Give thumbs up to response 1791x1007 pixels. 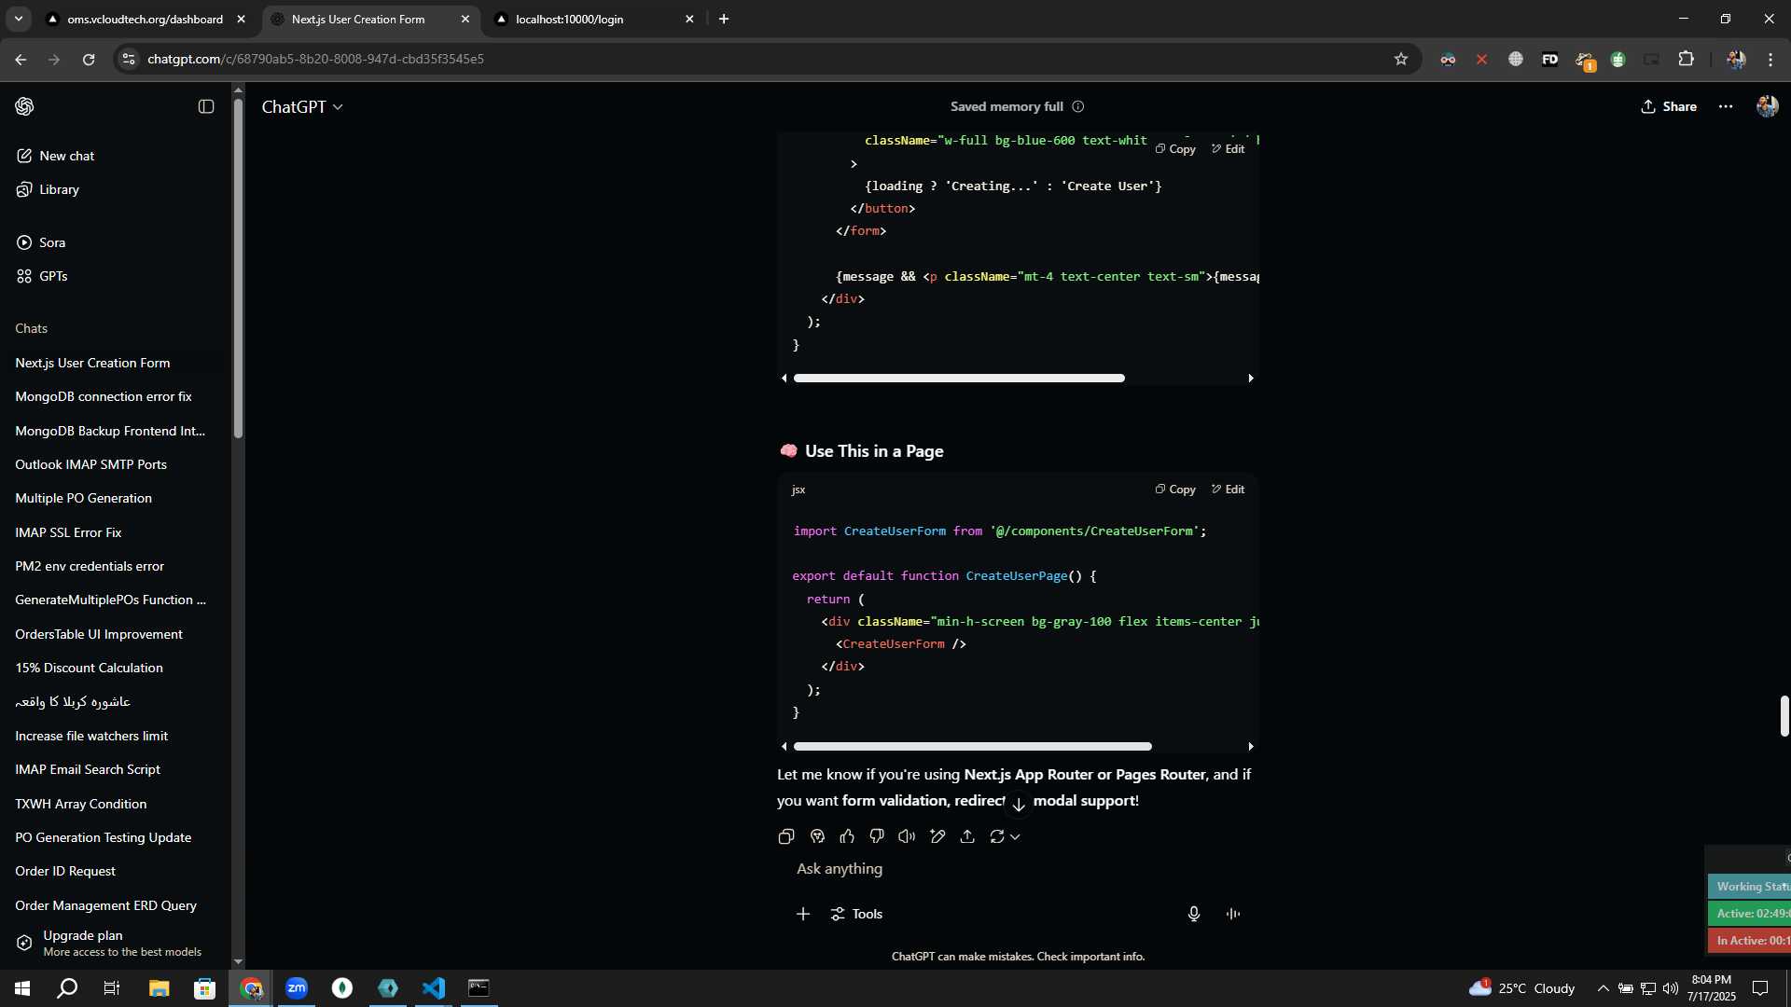pos(847,836)
